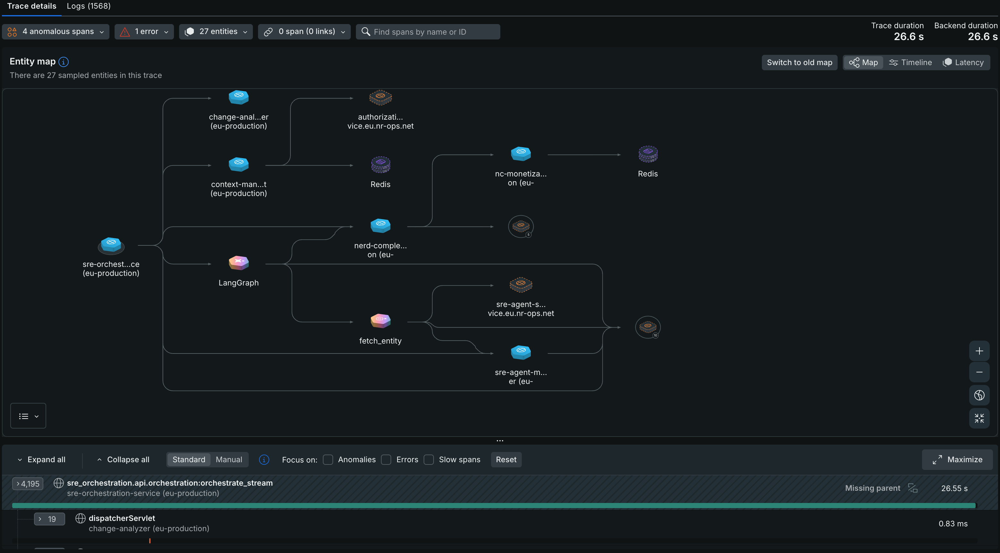Click the red dispatcherServlet timeline marker
Image resolution: width=1000 pixels, height=553 pixels.
pos(150,540)
